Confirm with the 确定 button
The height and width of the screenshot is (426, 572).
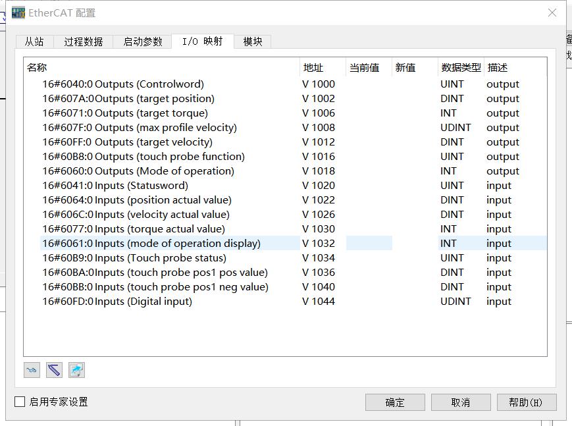(x=395, y=402)
